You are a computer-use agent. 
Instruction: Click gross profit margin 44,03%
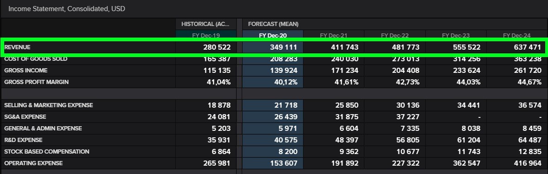(x=469, y=82)
